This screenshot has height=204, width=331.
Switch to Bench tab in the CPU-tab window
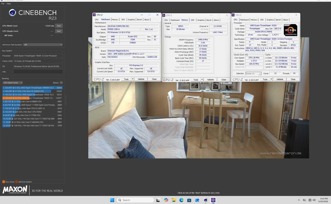pos(278,20)
